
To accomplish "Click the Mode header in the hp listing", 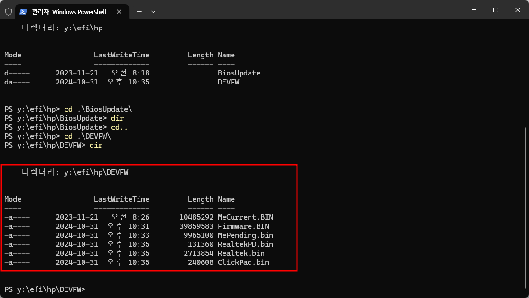I will point(12,55).
